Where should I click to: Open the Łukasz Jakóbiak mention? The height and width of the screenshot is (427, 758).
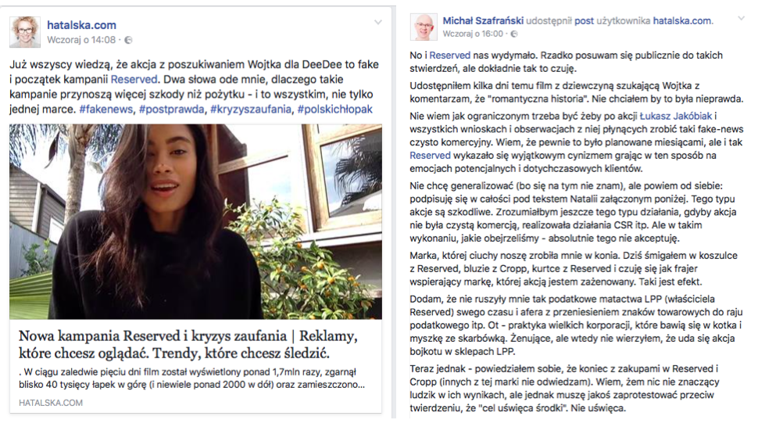676,116
